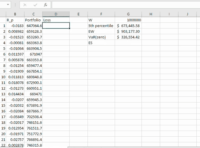
Task: Select column C header
Action: click(33, 14)
